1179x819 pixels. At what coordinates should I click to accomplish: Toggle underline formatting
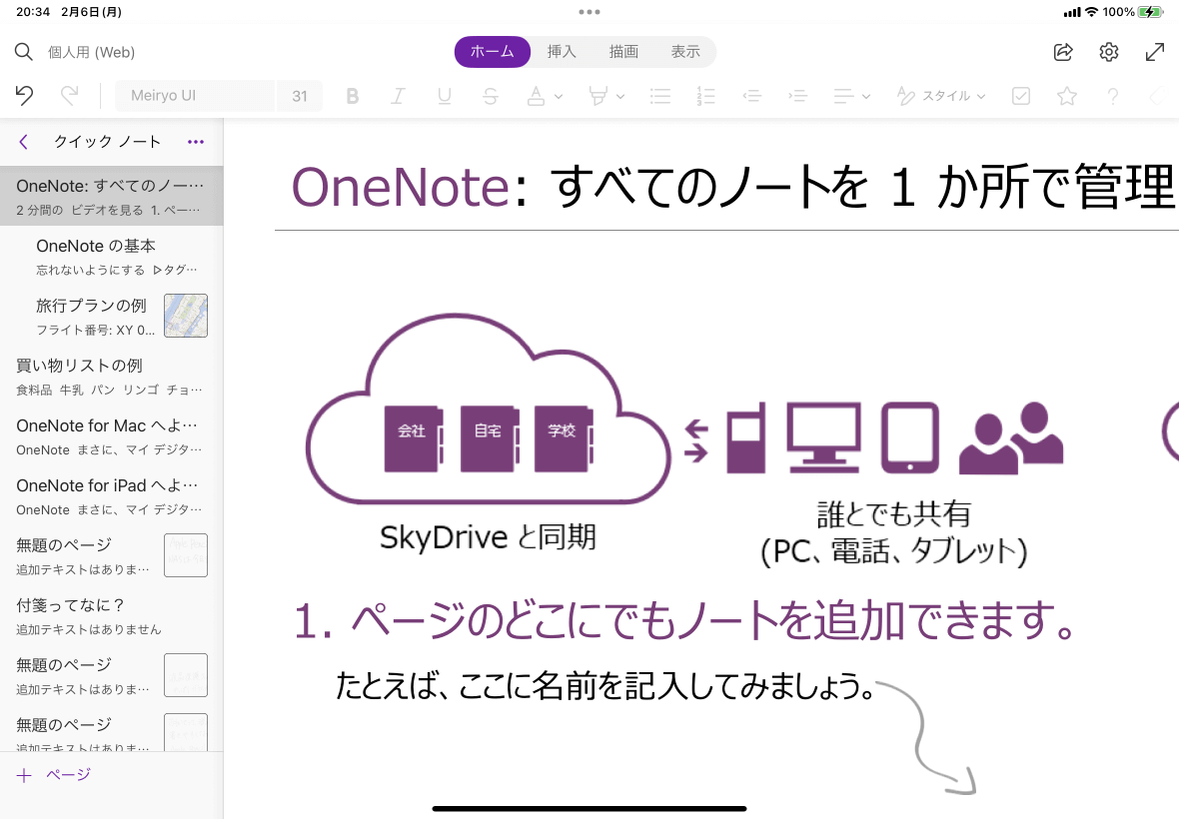point(445,96)
